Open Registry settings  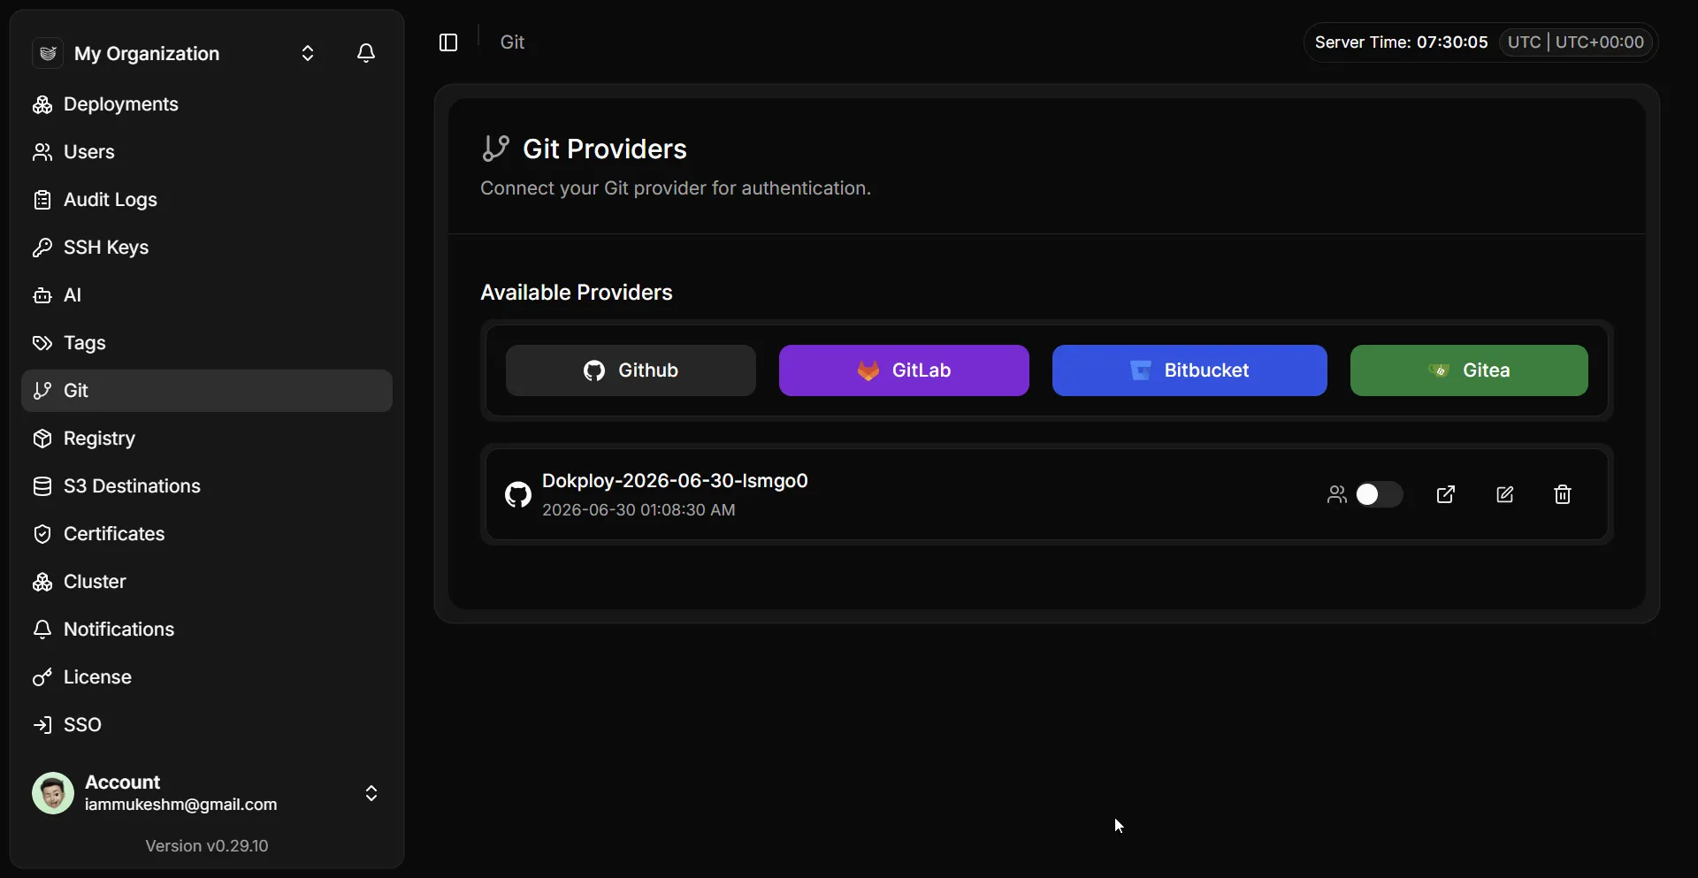pos(207,439)
